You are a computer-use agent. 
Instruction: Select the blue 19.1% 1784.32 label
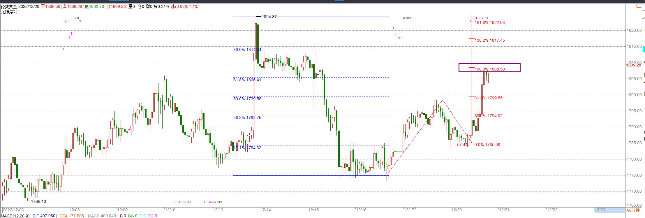247,148
